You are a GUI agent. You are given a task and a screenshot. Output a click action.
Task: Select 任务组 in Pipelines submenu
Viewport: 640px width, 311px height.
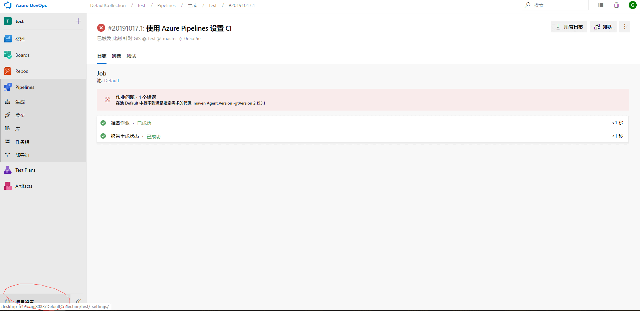coord(22,142)
